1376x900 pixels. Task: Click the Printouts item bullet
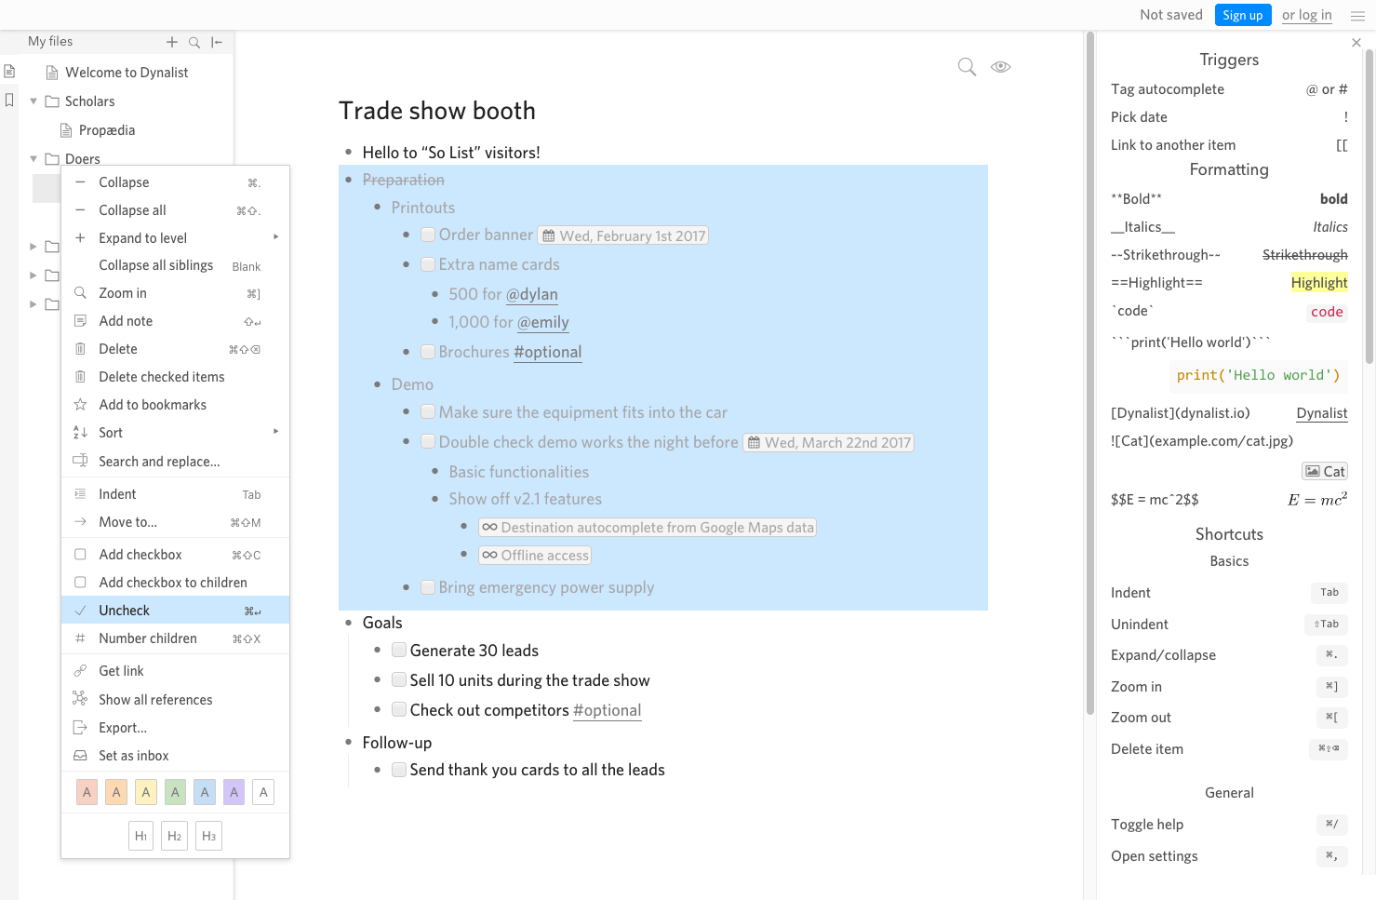(x=378, y=208)
